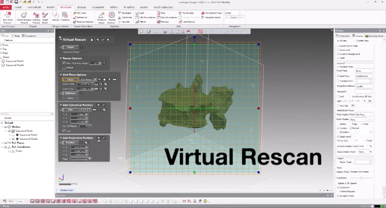Toggle Gradient Background checkbox

click(x=338, y=54)
